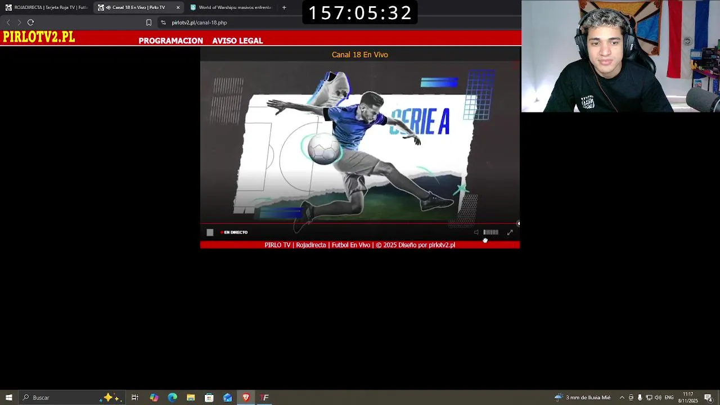Close the Canal 18 En Vivo tab

[x=178, y=7]
